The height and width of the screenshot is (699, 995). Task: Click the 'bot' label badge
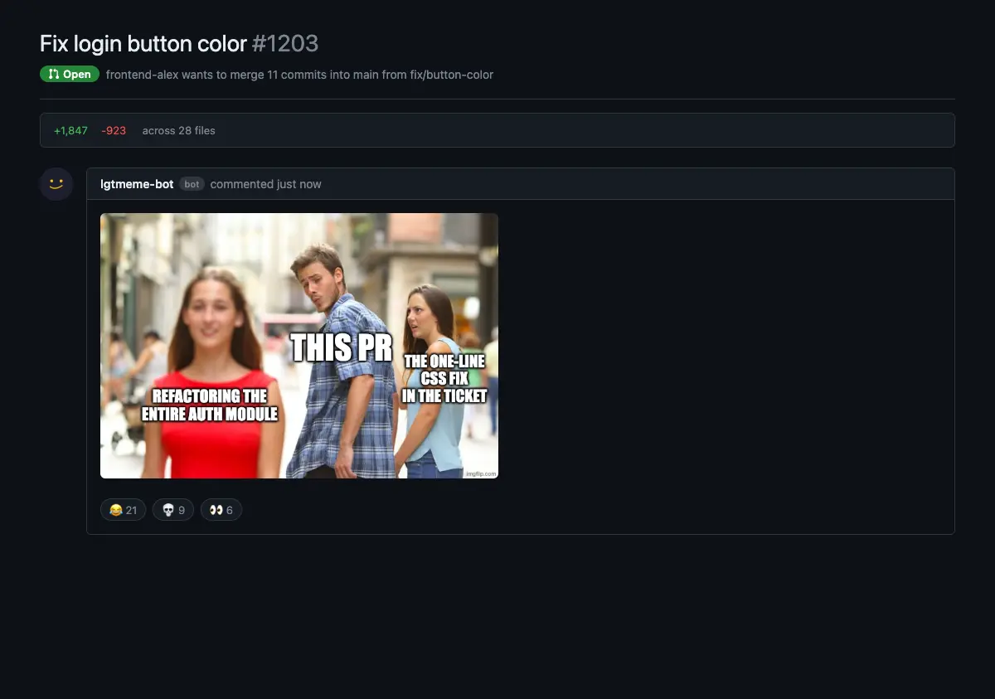192,184
